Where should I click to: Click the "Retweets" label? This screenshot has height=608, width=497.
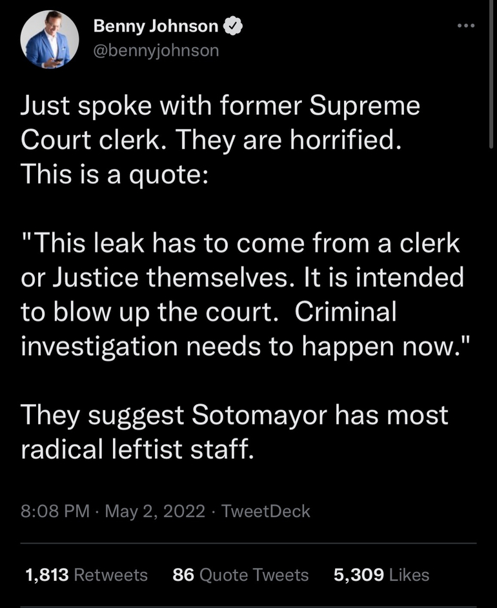111,574
